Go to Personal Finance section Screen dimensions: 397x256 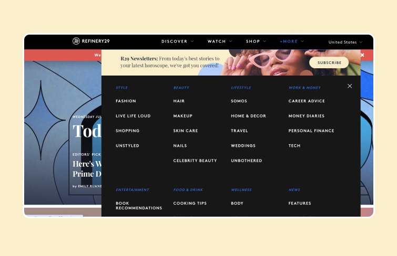pos(311,131)
